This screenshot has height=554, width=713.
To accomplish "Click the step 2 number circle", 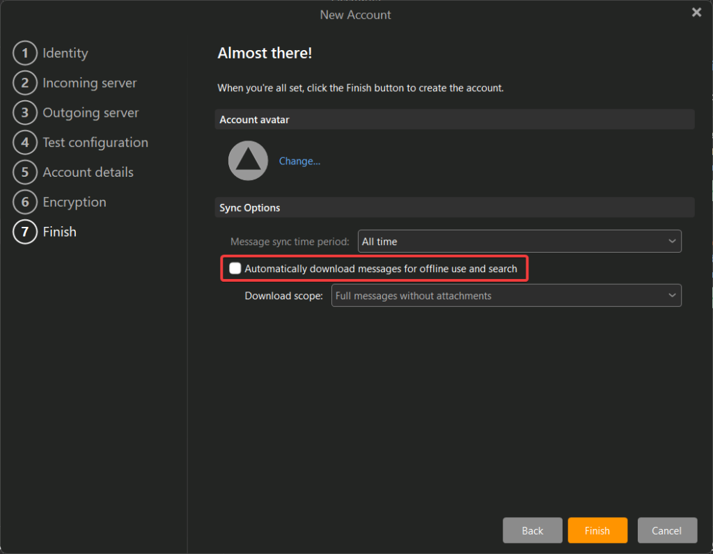I will tap(25, 83).
